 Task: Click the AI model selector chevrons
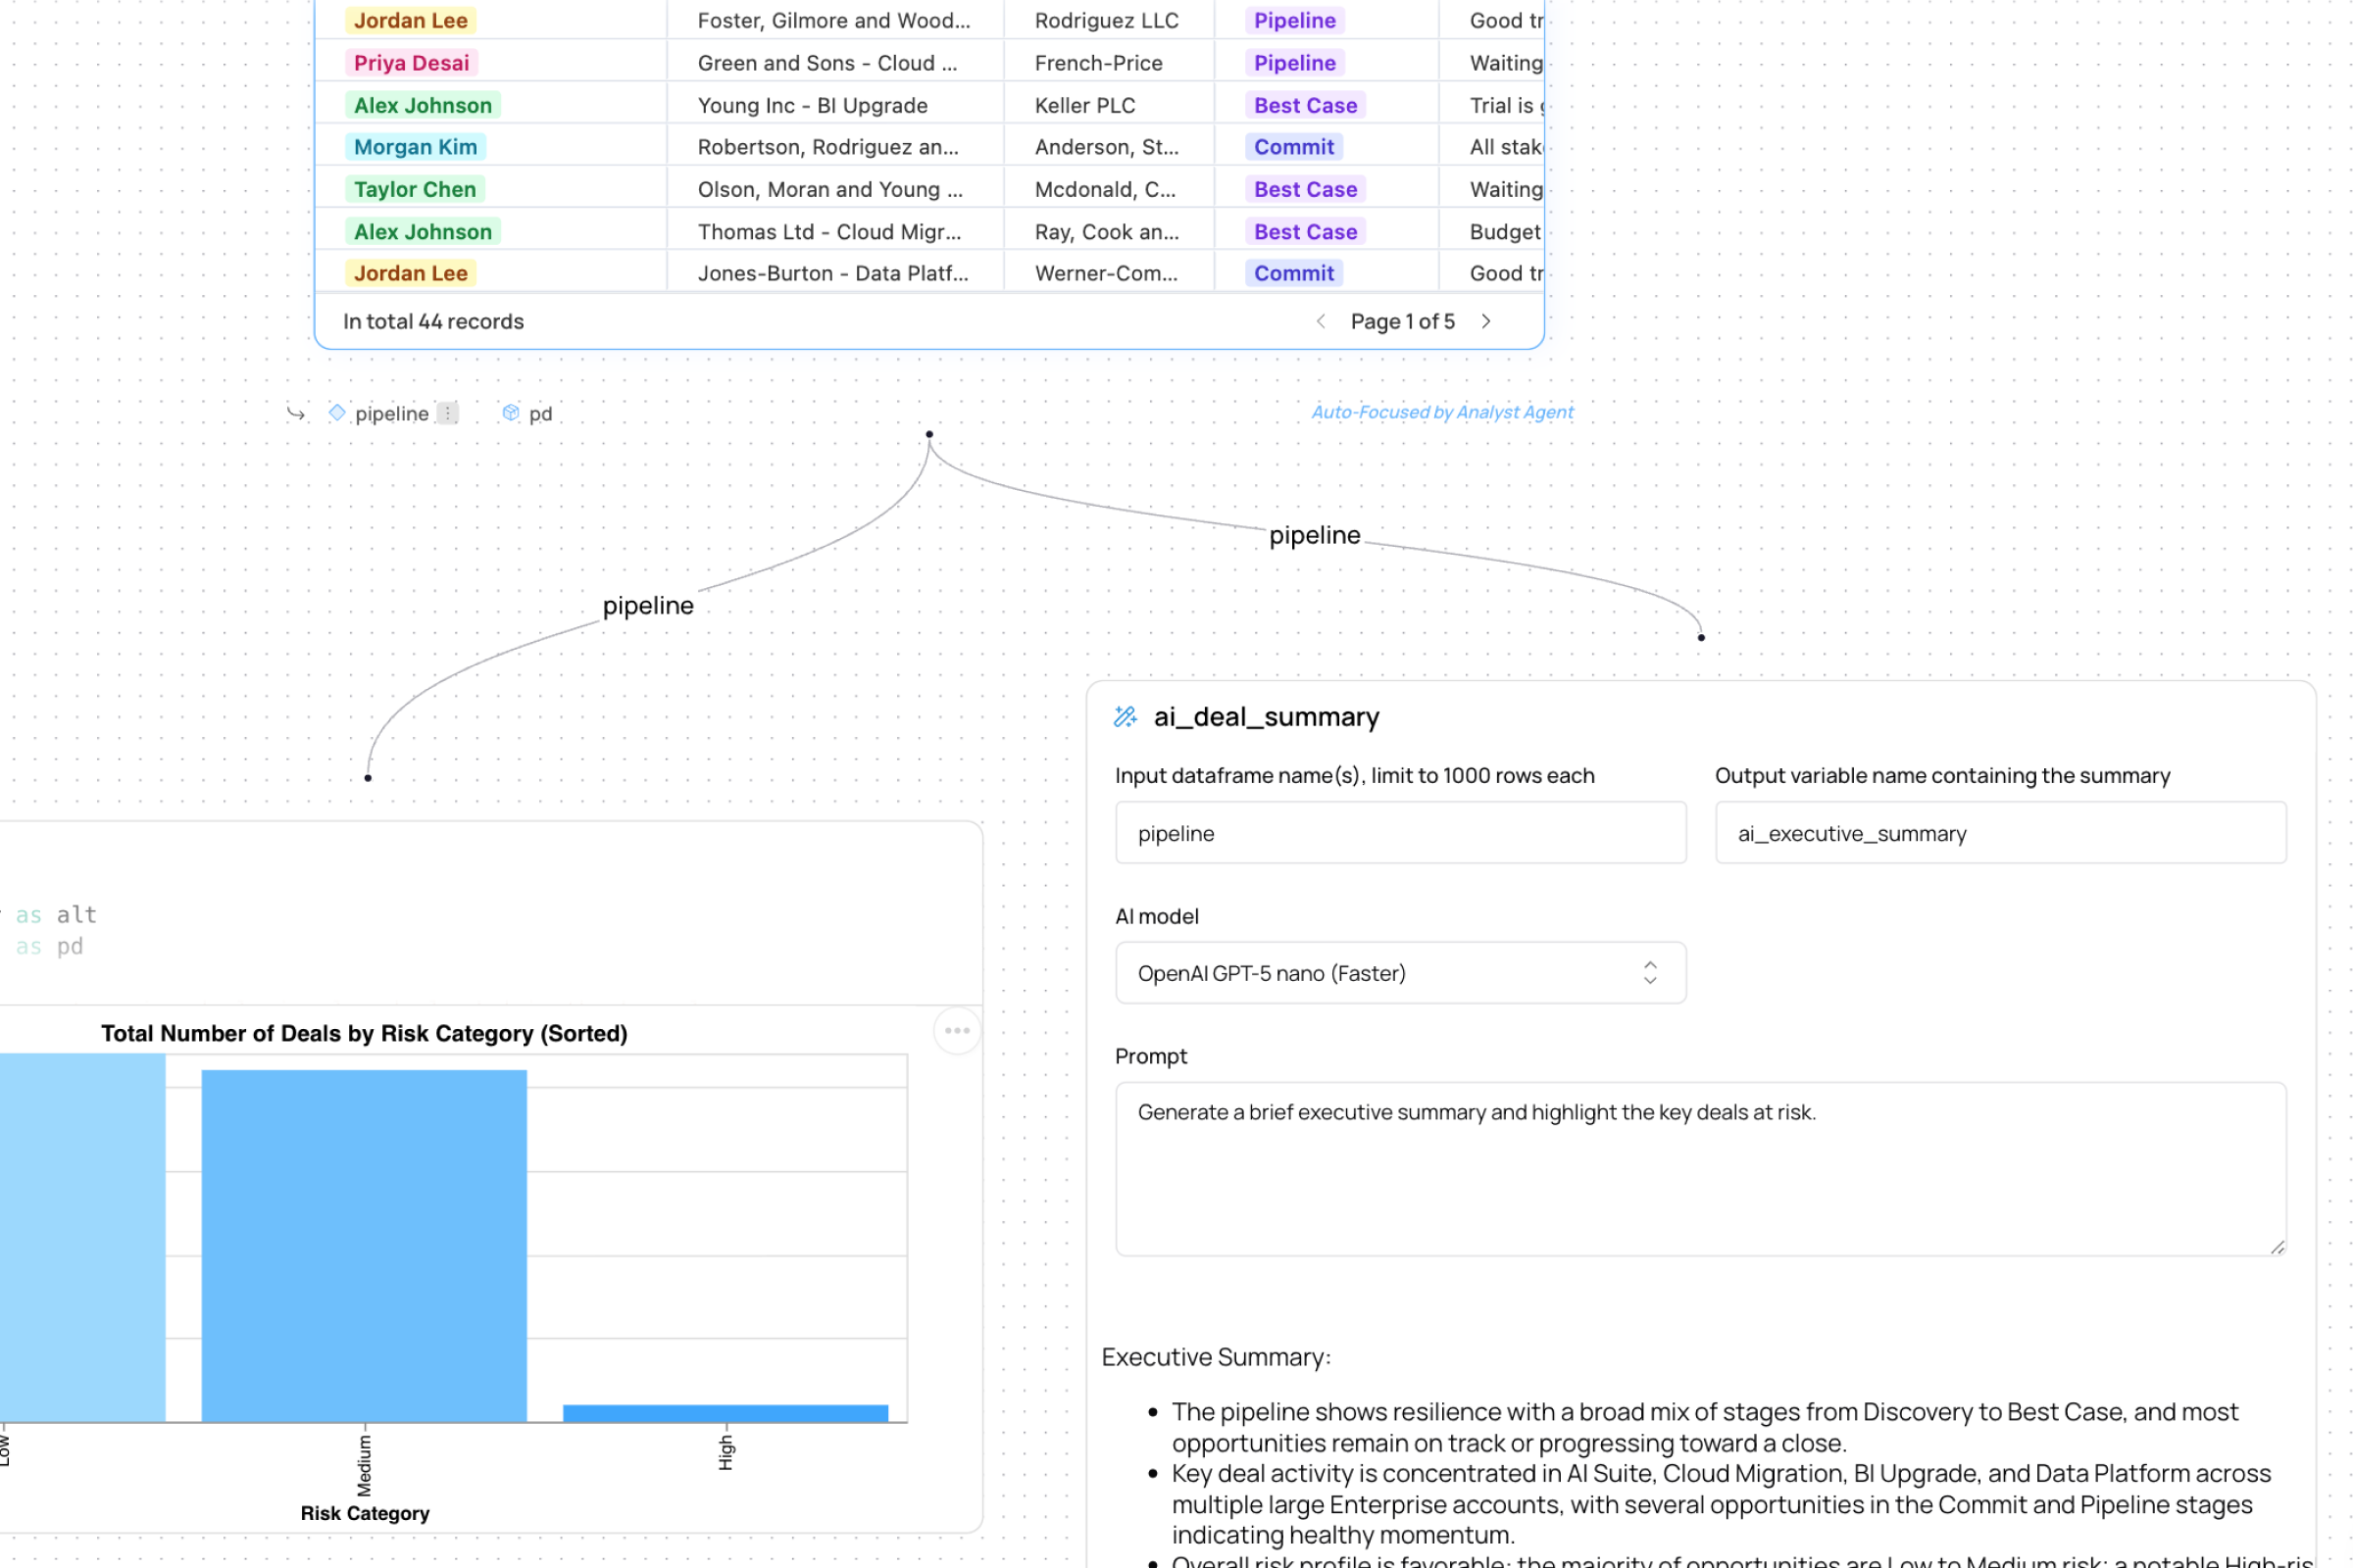(x=1650, y=973)
